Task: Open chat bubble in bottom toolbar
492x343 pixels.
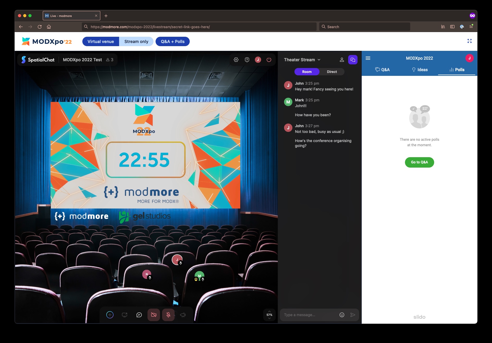Action: (139, 315)
